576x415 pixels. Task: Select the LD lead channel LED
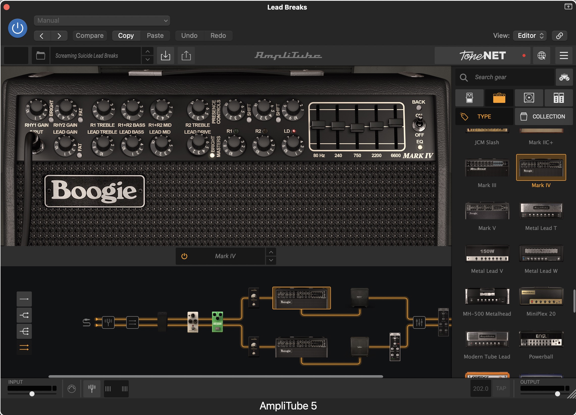(294, 131)
